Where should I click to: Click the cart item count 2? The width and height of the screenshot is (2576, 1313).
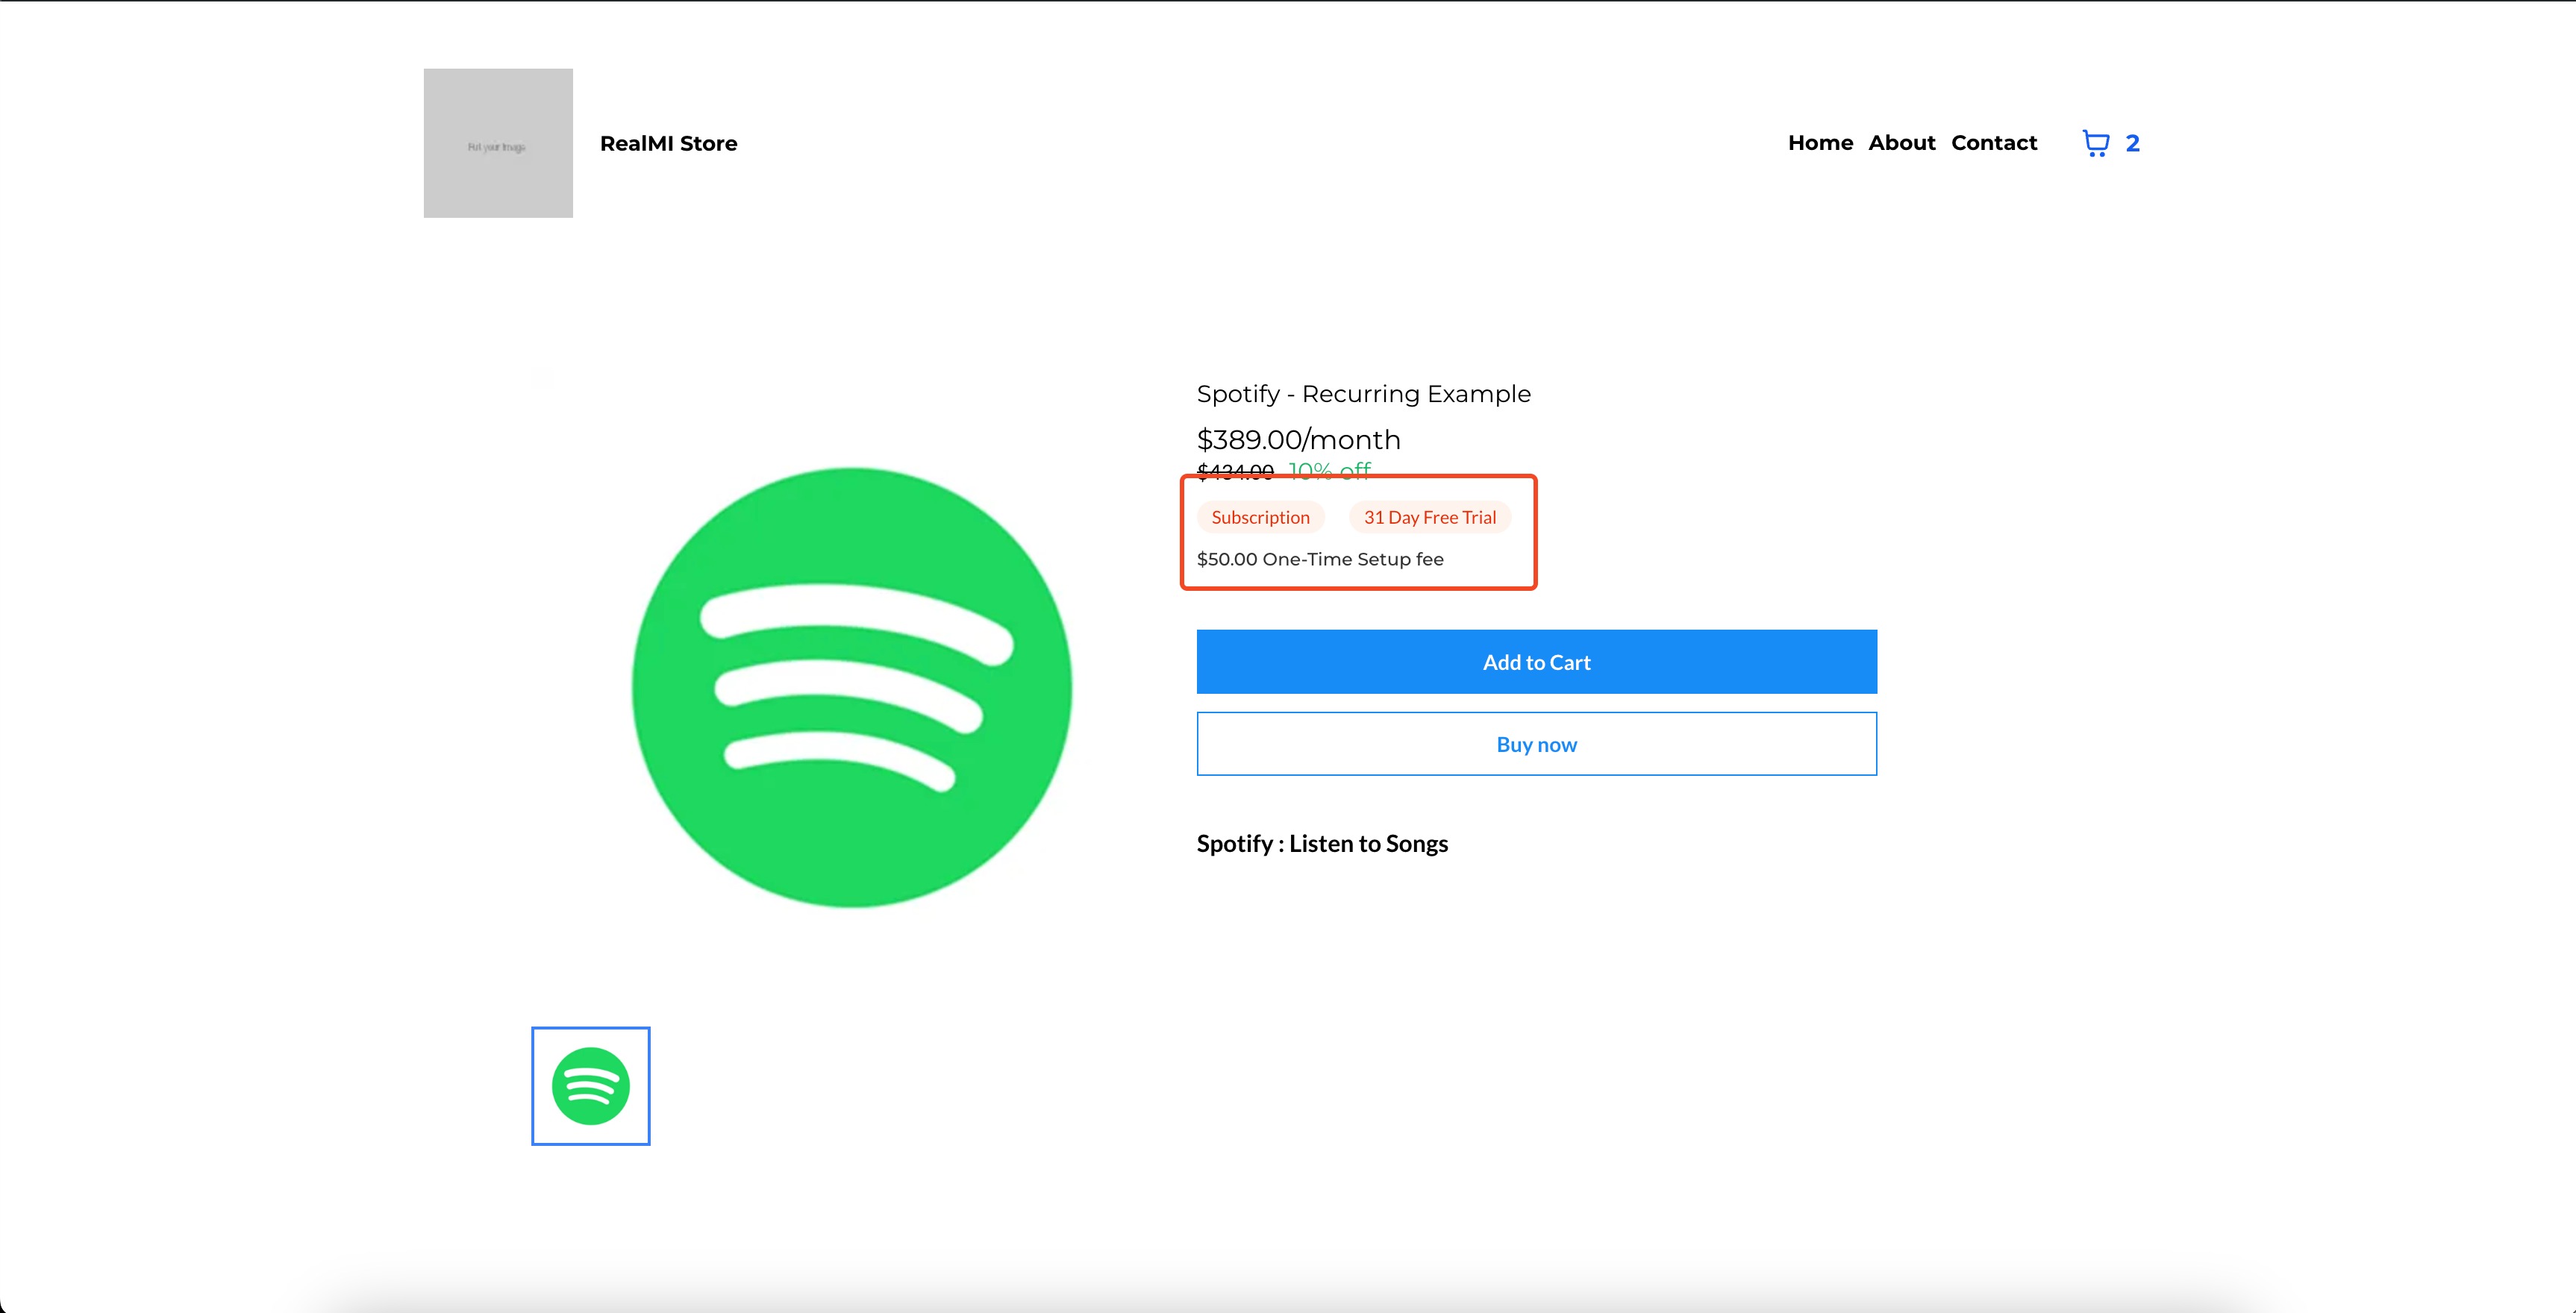click(x=2132, y=143)
